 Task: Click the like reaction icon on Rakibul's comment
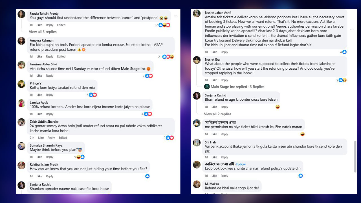click(147, 176)
